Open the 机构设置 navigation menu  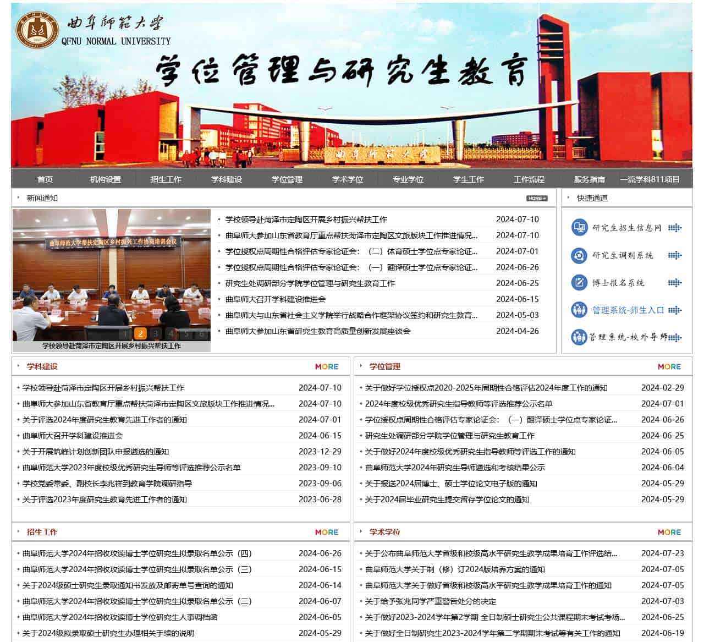[106, 179]
